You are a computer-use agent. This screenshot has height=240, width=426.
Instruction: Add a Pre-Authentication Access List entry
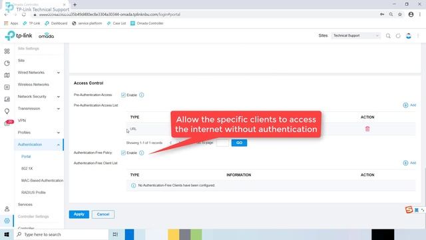[409, 105]
